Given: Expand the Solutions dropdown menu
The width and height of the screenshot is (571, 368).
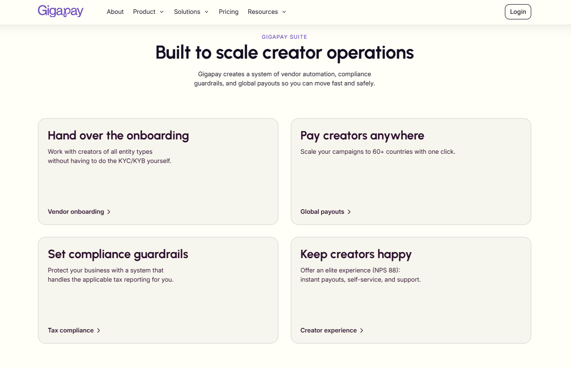Looking at the screenshot, I should pos(191,12).
